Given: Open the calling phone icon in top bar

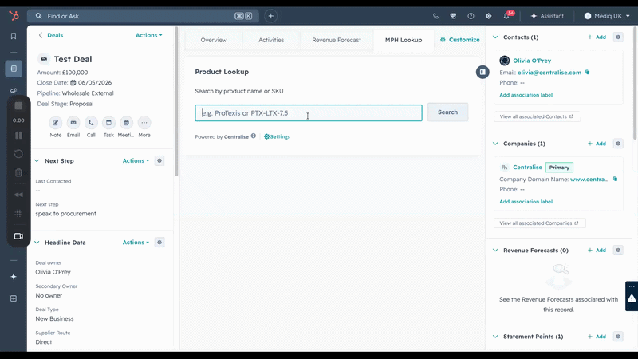Looking at the screenshot, I should 435,16.
